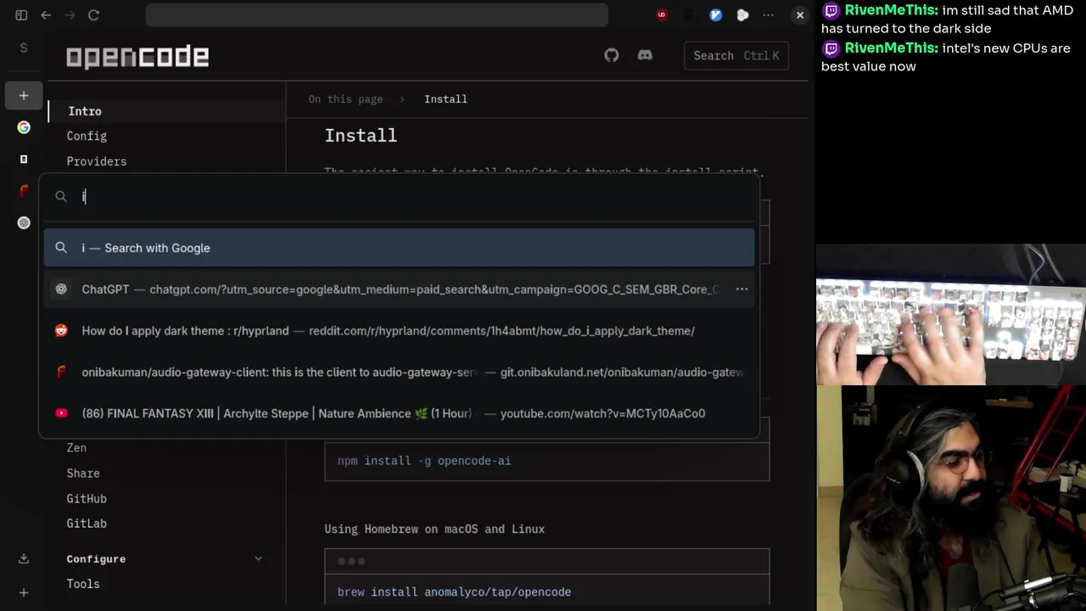Open the browser three-dot overflow menu
The image size is (1086, 611).
click(x=768, y=15)
